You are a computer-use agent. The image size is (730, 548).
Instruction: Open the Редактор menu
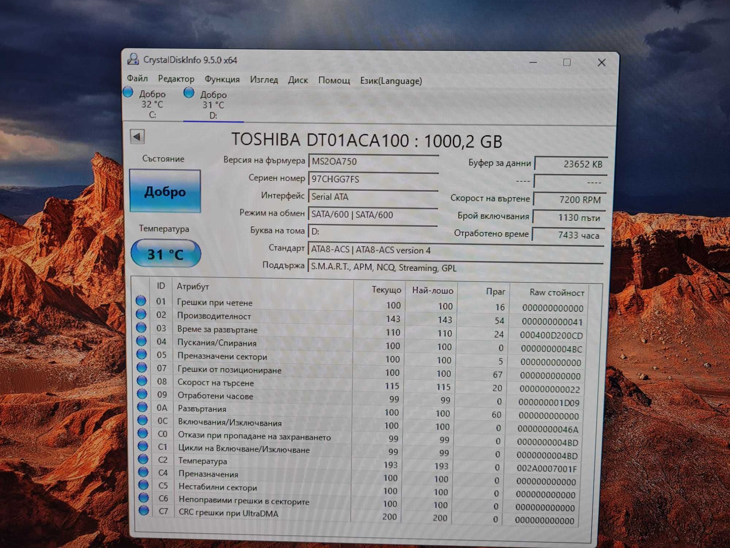click(x=176, y=79)
